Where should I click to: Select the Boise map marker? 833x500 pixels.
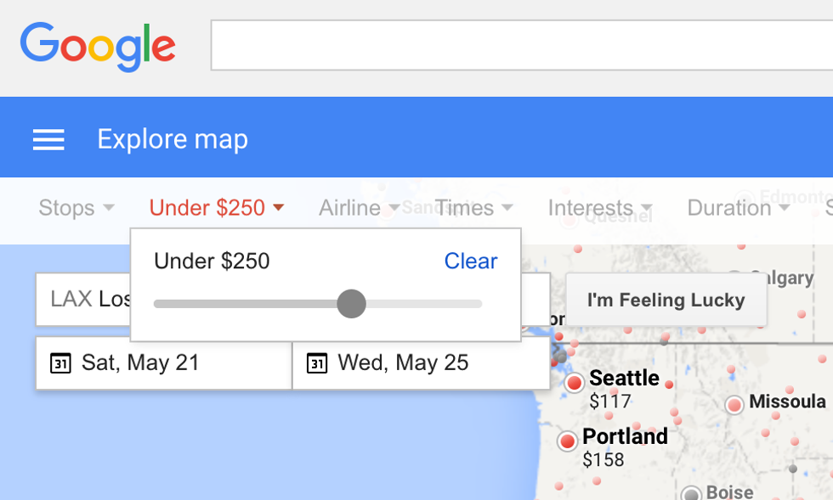coord(692,494)
